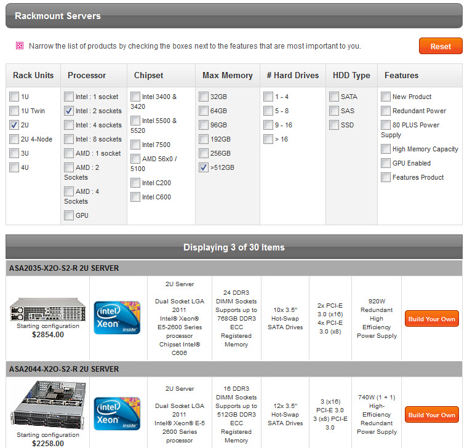Image resolution: width=467 pixels, height=448 pixels.
Task: Check 256GB max memory
Action: click(x=204, y=153)
